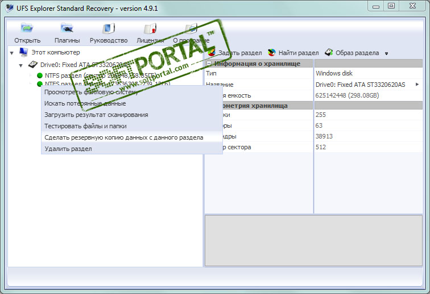The image size is (430, 294).
Task: Expand arrow next to Drive0 name value
Action: coord(417,85)
